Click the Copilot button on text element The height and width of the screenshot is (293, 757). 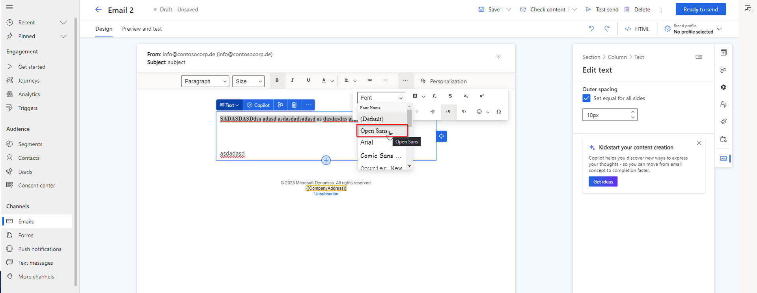[258, 105]
